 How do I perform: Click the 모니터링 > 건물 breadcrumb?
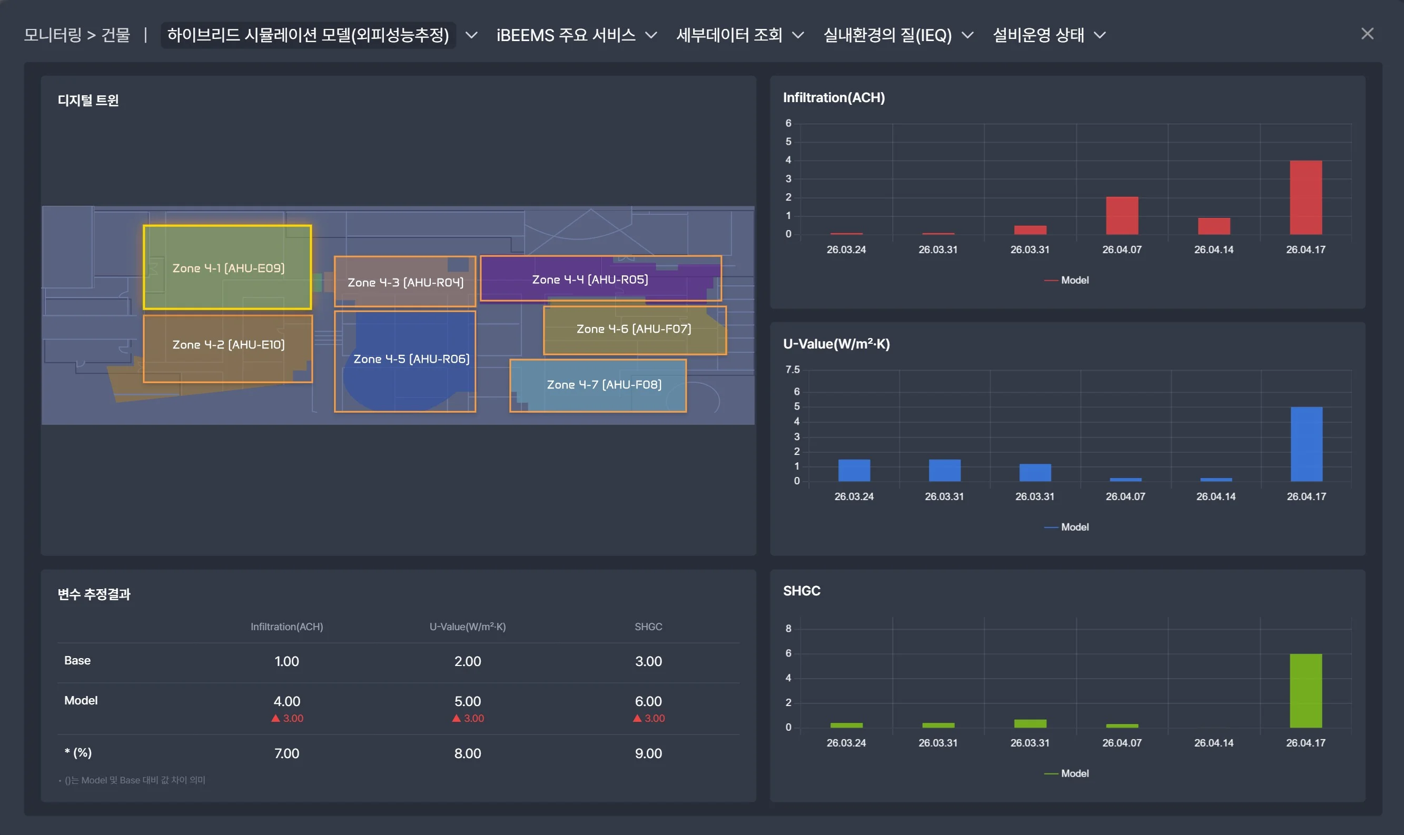click(76, 35)
